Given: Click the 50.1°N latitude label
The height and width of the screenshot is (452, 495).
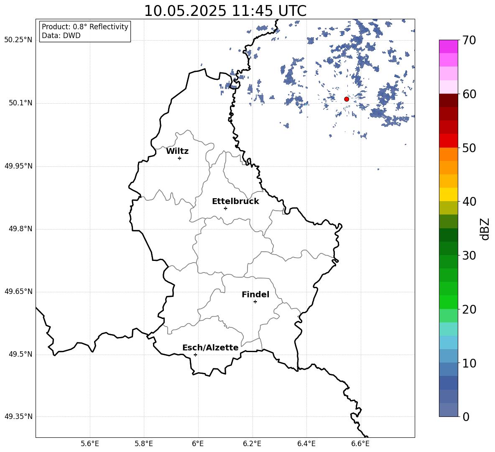Looking at the screenshot, I should (20, 103).
